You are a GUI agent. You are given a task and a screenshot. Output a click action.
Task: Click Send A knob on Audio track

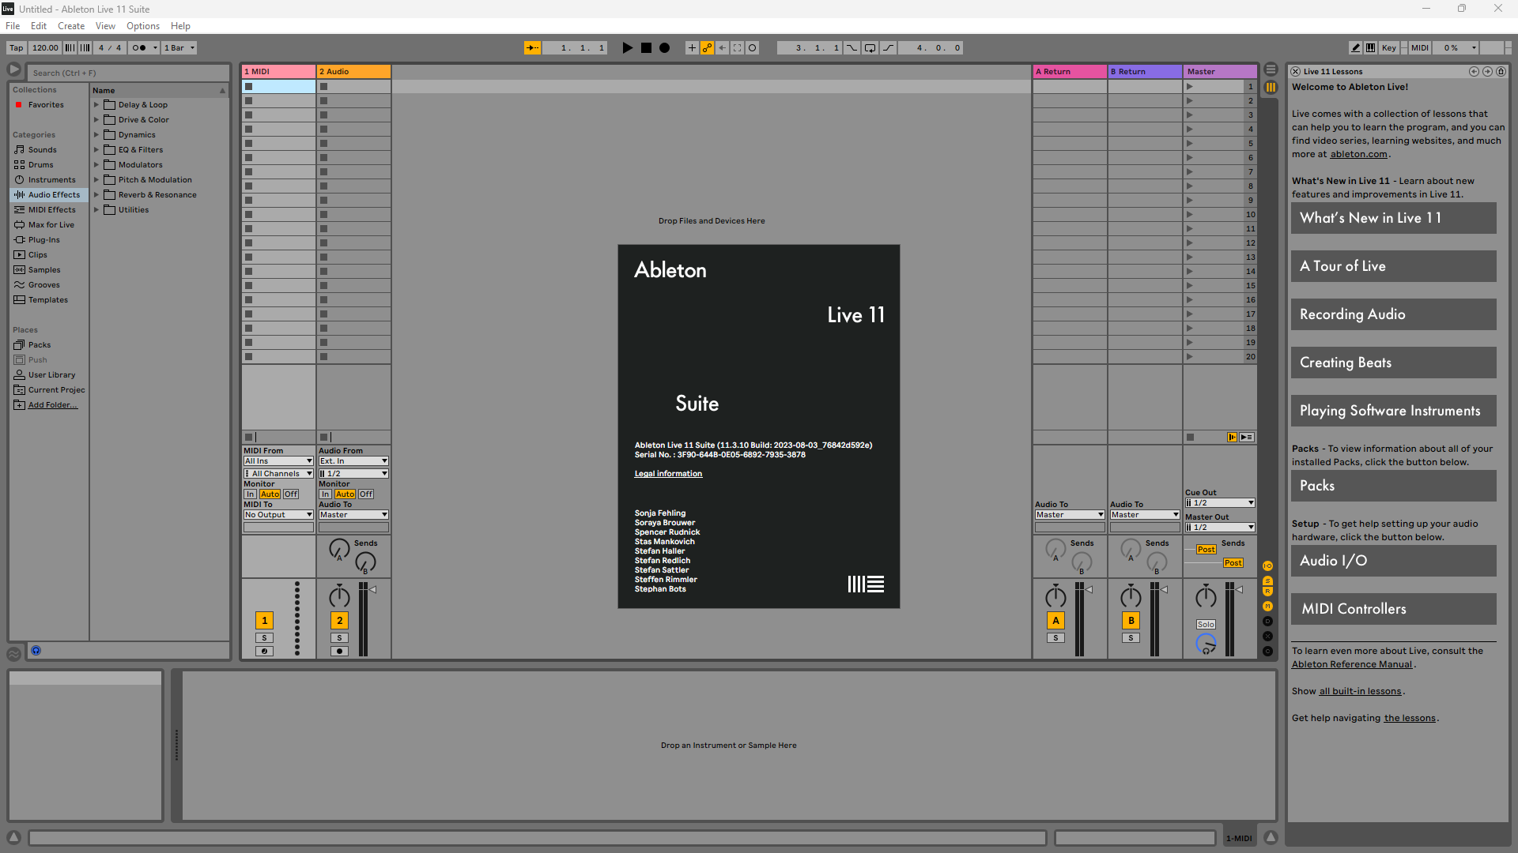click(339, 549)
